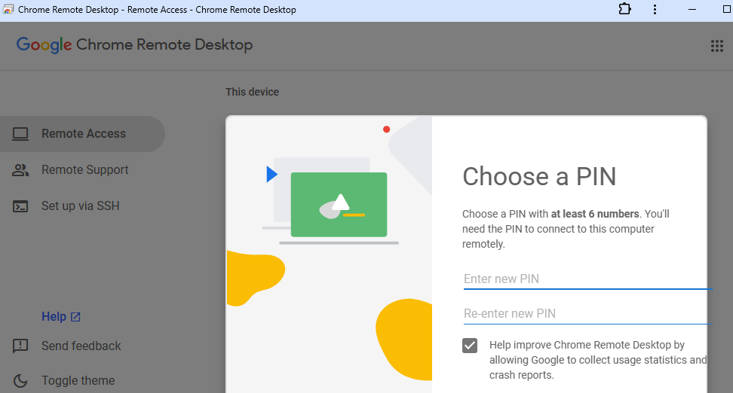Click Send feedback
Screen dimensions: 733x393
[x=81, y=346]
